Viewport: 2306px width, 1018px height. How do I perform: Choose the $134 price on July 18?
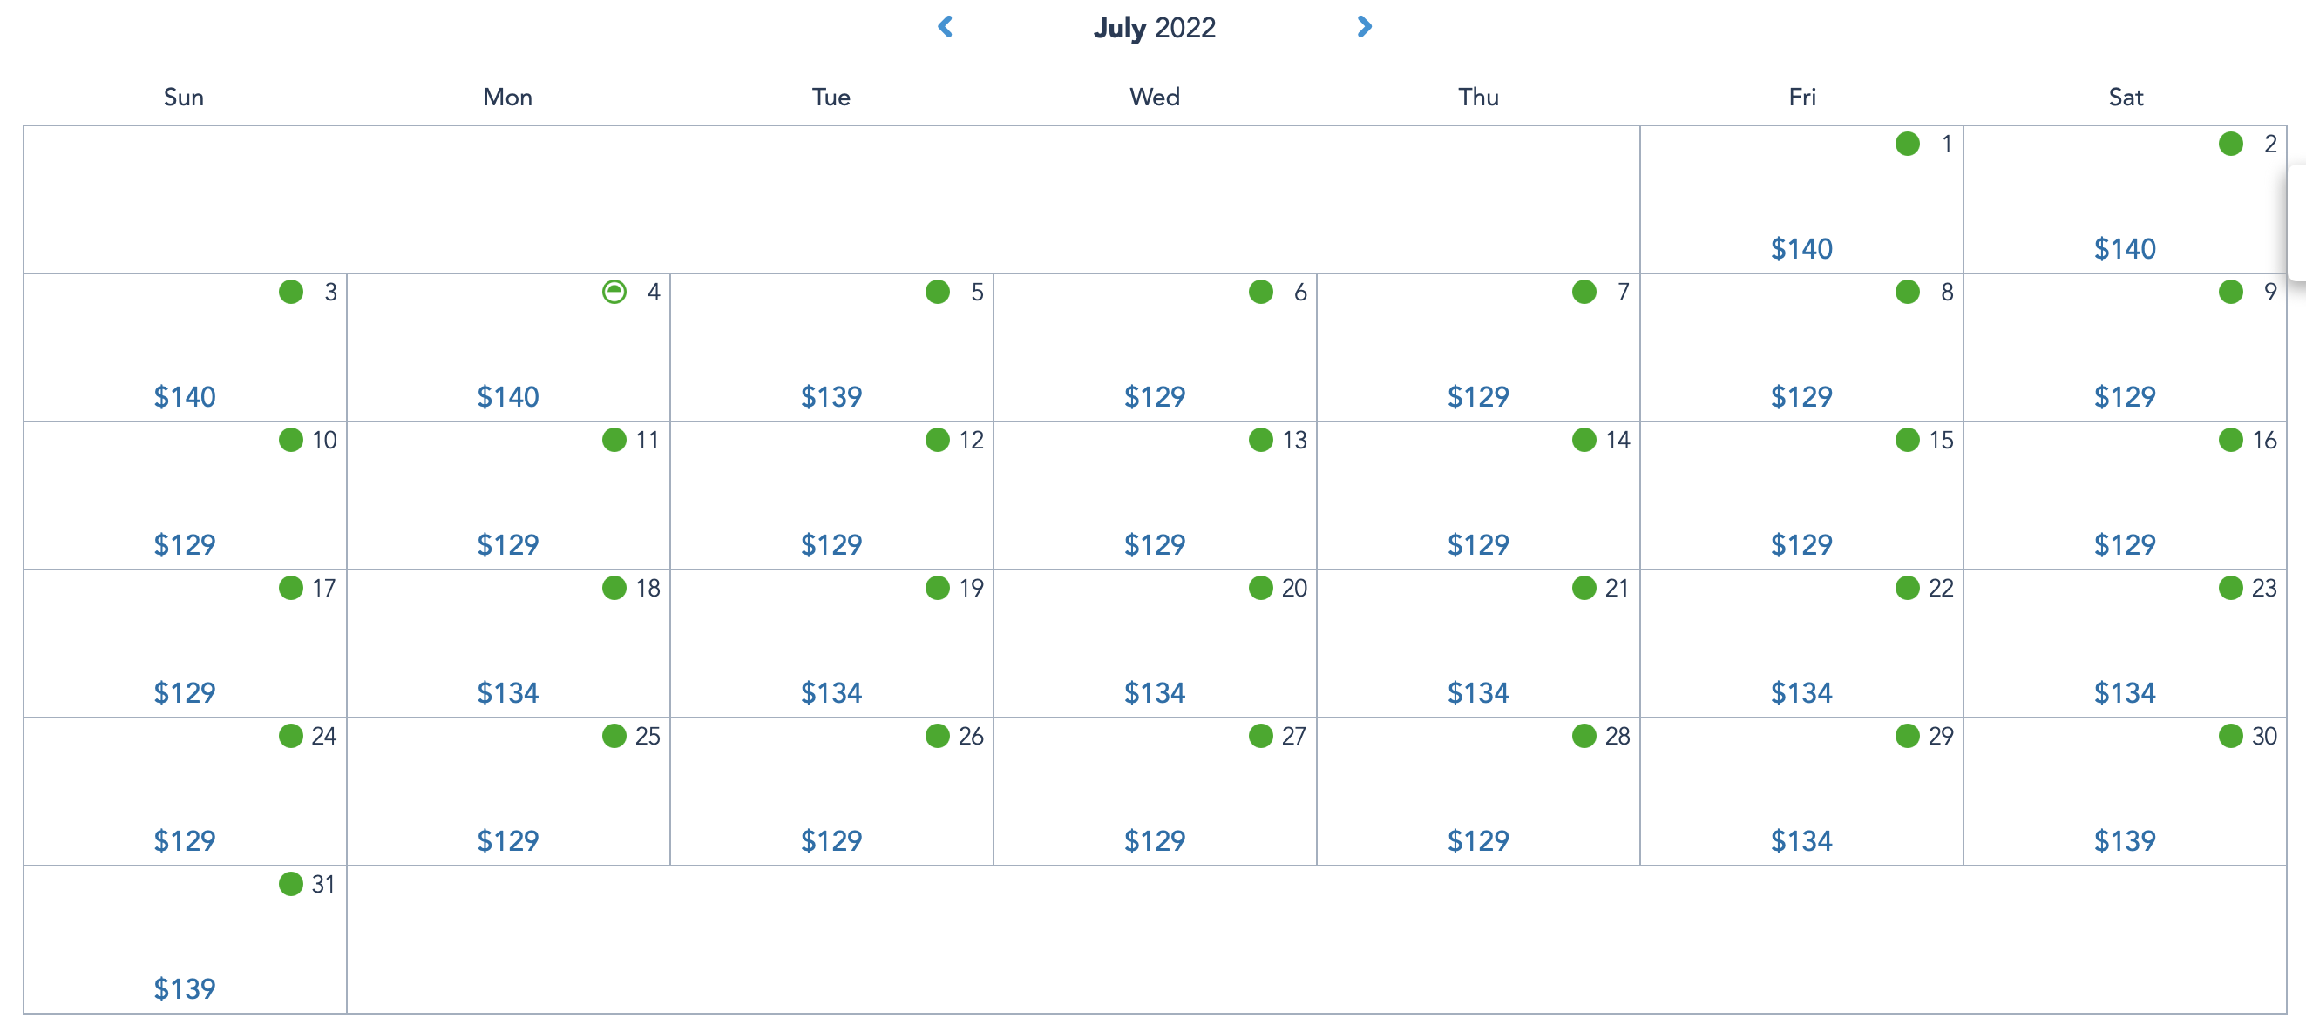pos(507,692)
